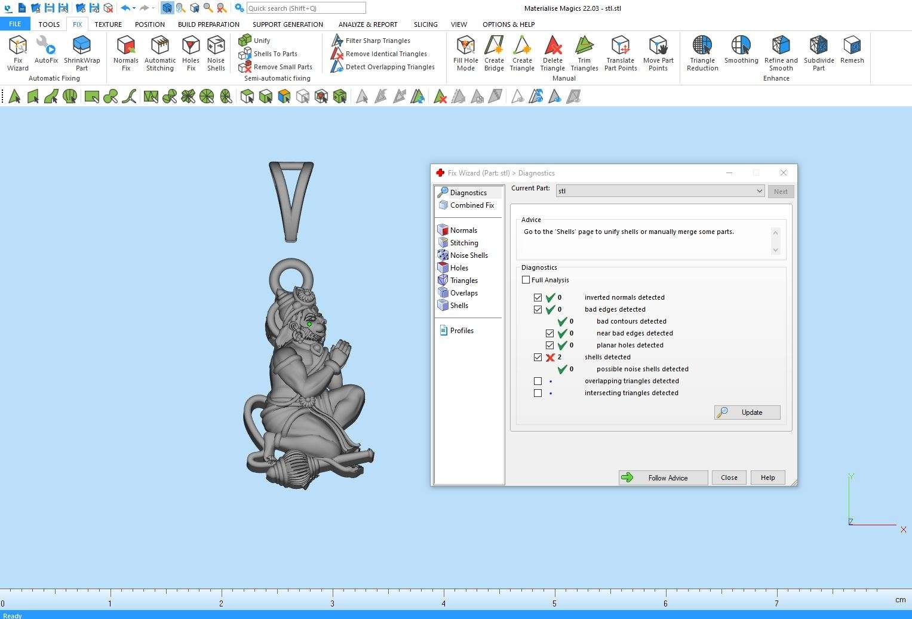Screen dimensions: 912x619
Task: Choose the Create Bridge tool
Action: 494,53
